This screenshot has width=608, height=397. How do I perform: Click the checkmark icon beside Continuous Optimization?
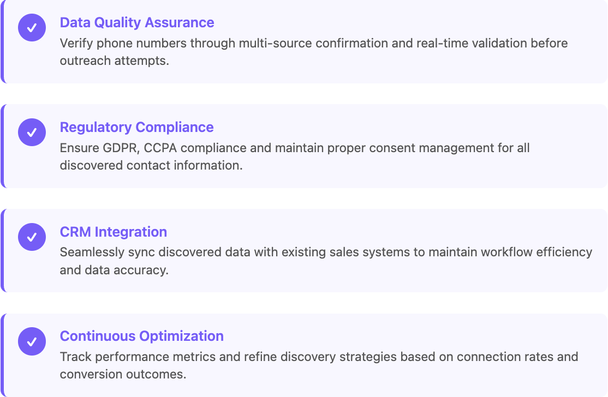pyautogui.click(x=32, y=341)
